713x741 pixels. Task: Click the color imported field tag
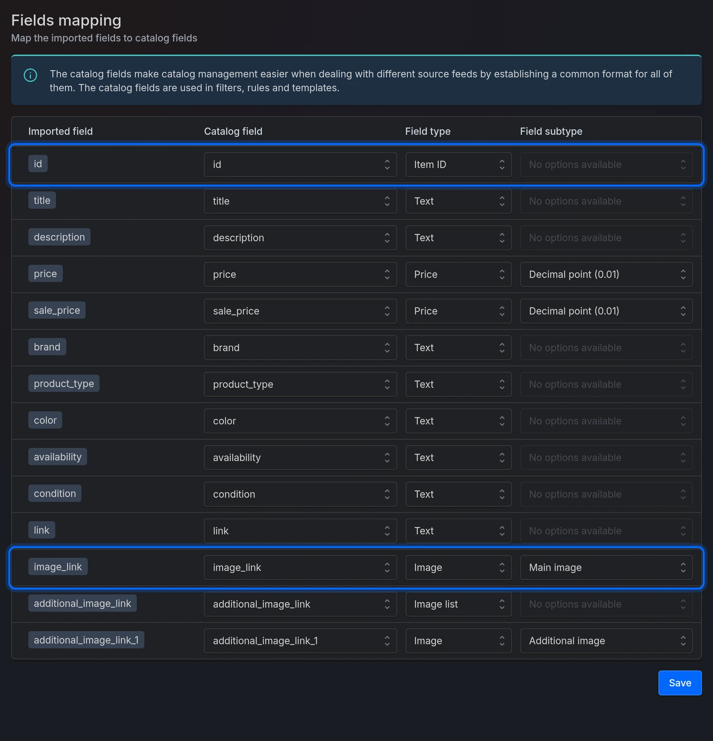point(45,420)
